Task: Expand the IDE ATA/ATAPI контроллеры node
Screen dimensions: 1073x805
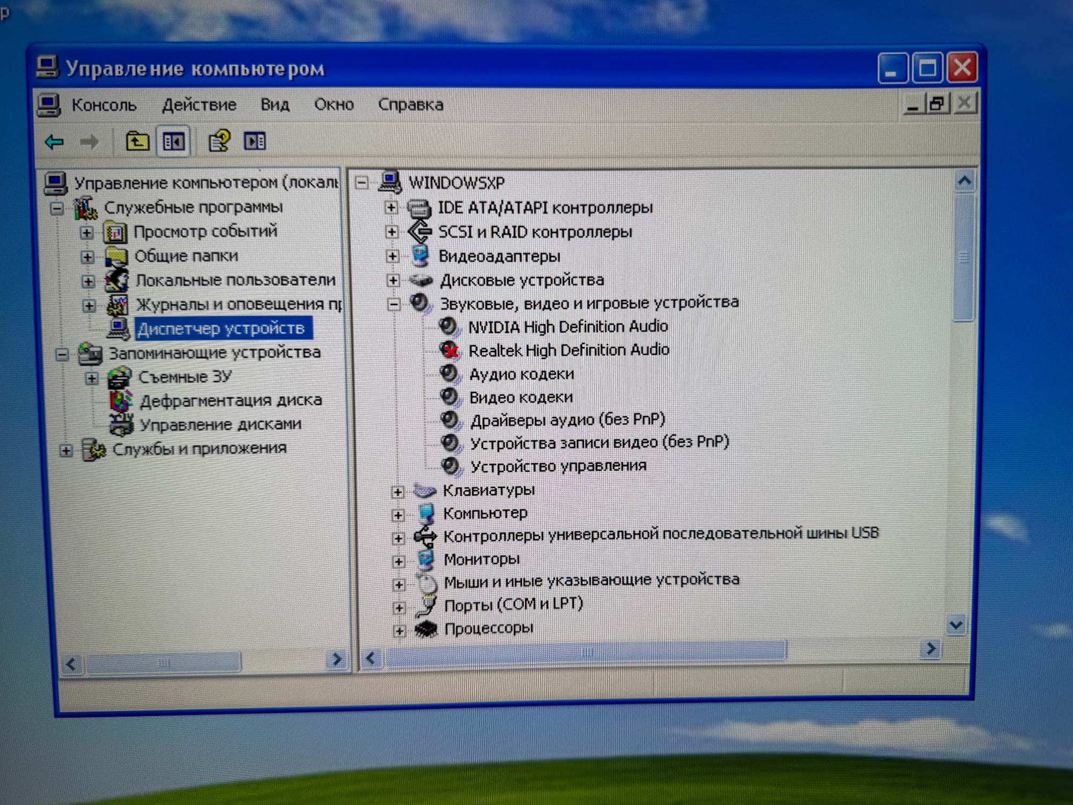Action: [392, 208]
